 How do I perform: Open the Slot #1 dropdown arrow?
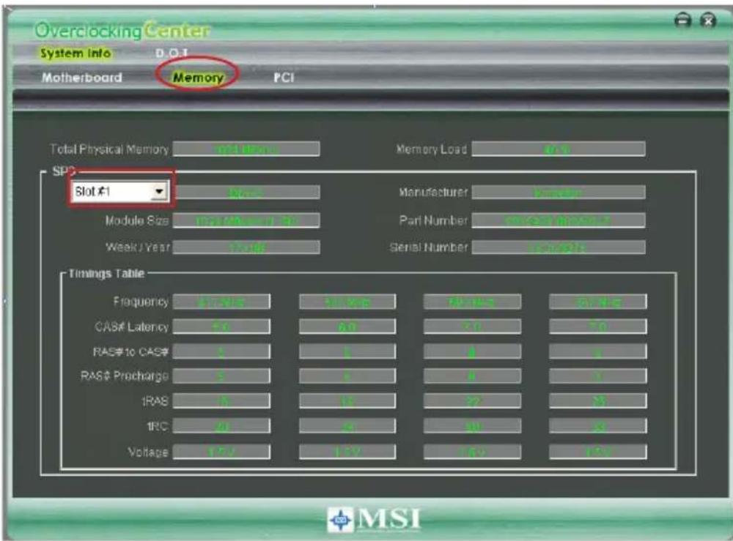tap(159, 191)
